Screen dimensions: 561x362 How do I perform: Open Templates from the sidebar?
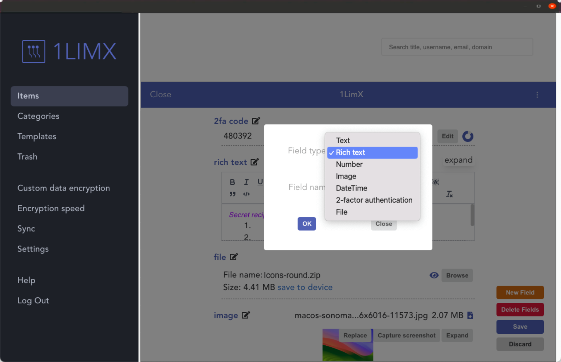point(37,136)
